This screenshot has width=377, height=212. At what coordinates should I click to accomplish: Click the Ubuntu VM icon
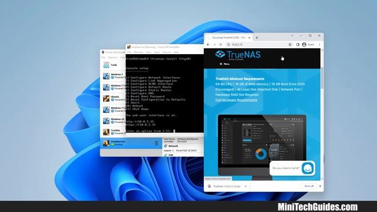[106, 98]
